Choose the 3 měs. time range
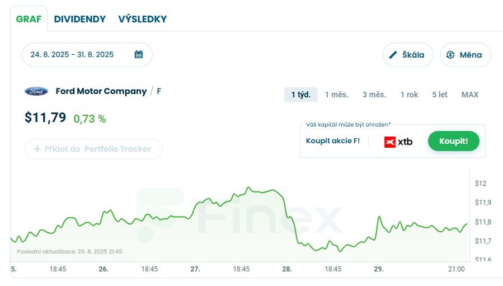Screen dimensions: 503x286 tap(374, 95)
